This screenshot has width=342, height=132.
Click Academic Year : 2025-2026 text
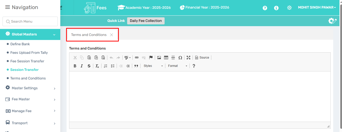click(x=148, y=8)
